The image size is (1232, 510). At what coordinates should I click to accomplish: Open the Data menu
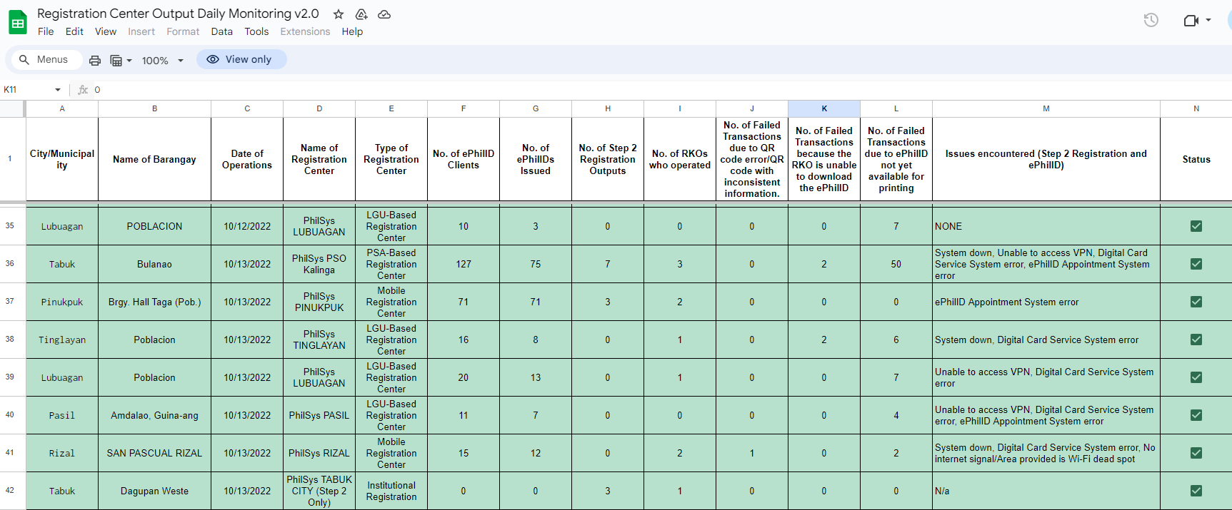coord(221,31)
